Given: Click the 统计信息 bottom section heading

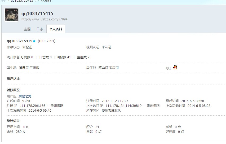Looking at the screenshot, I should 13,121.
